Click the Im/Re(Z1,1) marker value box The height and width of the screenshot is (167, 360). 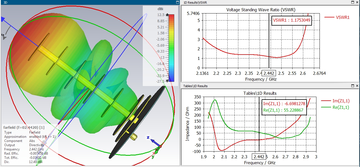283,107
